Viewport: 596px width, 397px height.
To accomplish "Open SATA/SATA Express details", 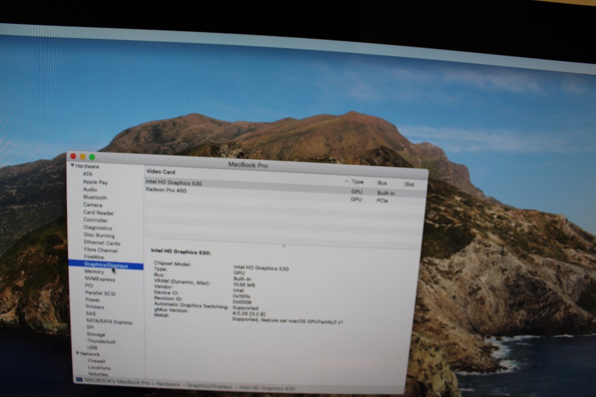I will point(109,321).
